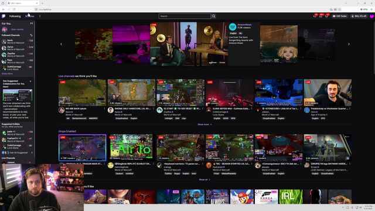The height and width of the screenshot is (211, 375).
Task: Click forsen avatar under stream card
Action: 307,165
